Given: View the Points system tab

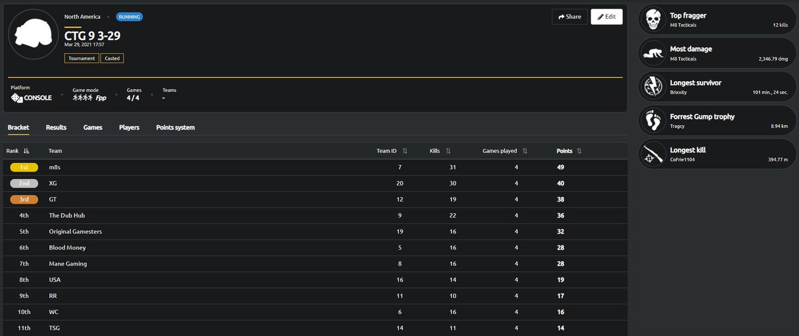Looking at the screenshot, I should (x=175, y=127).
